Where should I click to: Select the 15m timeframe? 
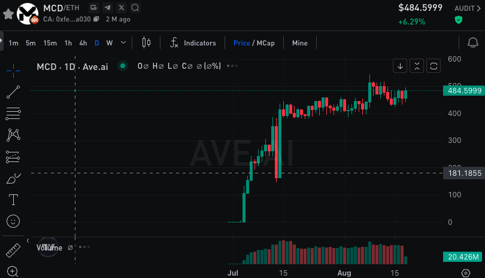pos(50,43)
